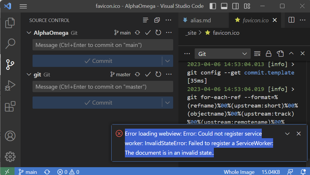This screenshot has width=310, height=175.
Task: Collapse all repositories icon in Source Control header
Action: pyautogui.click(x=157, y=20)
